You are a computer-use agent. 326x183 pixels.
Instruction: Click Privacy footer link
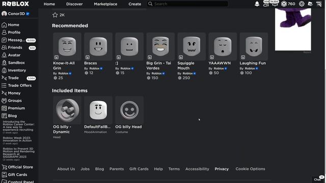(222, 169)
